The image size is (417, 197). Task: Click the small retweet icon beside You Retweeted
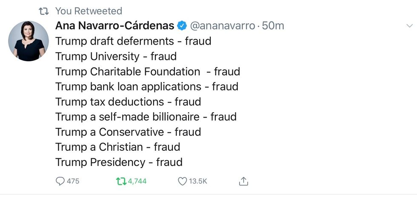coord(44,11)
